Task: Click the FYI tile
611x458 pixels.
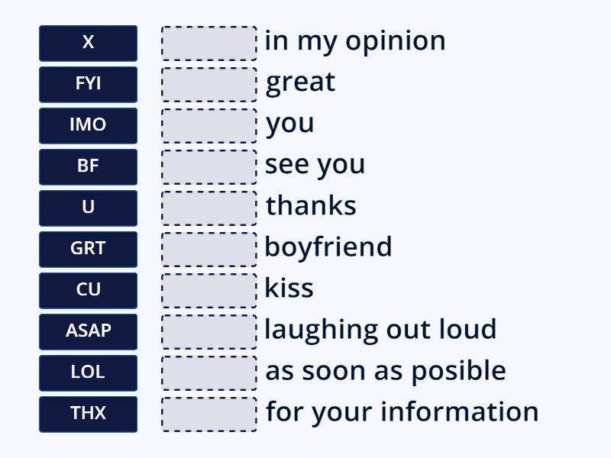Action: point(88,84)
